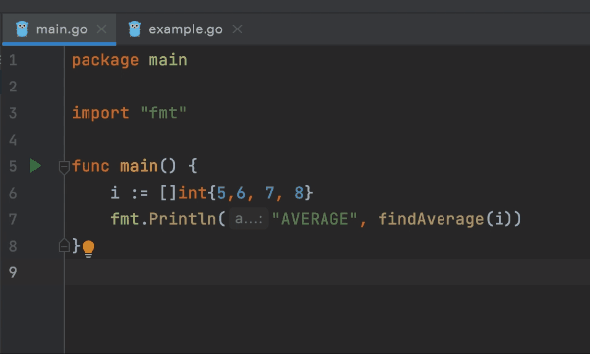
Task: Click the number 7 in the slice
Action: tap(269, 193)
